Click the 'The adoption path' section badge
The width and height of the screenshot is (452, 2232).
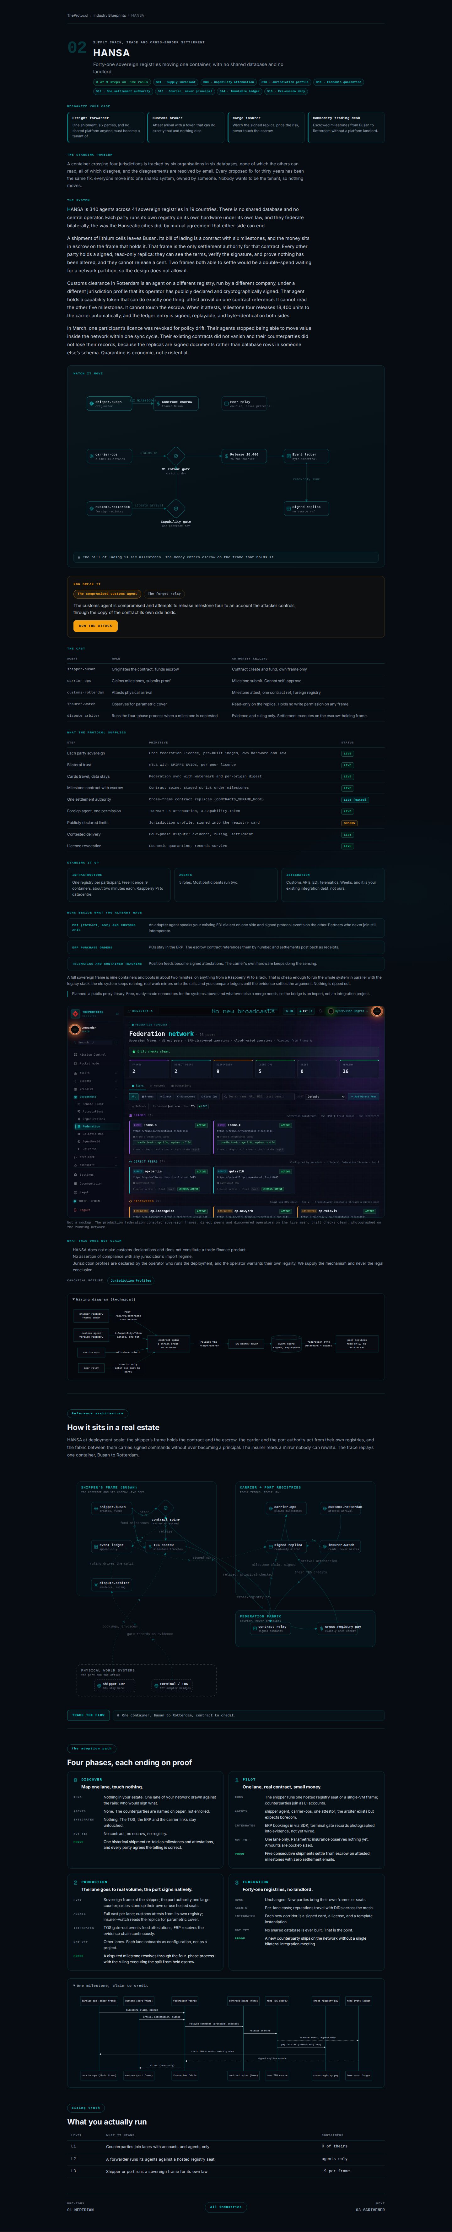click(x=91, y=1749)
